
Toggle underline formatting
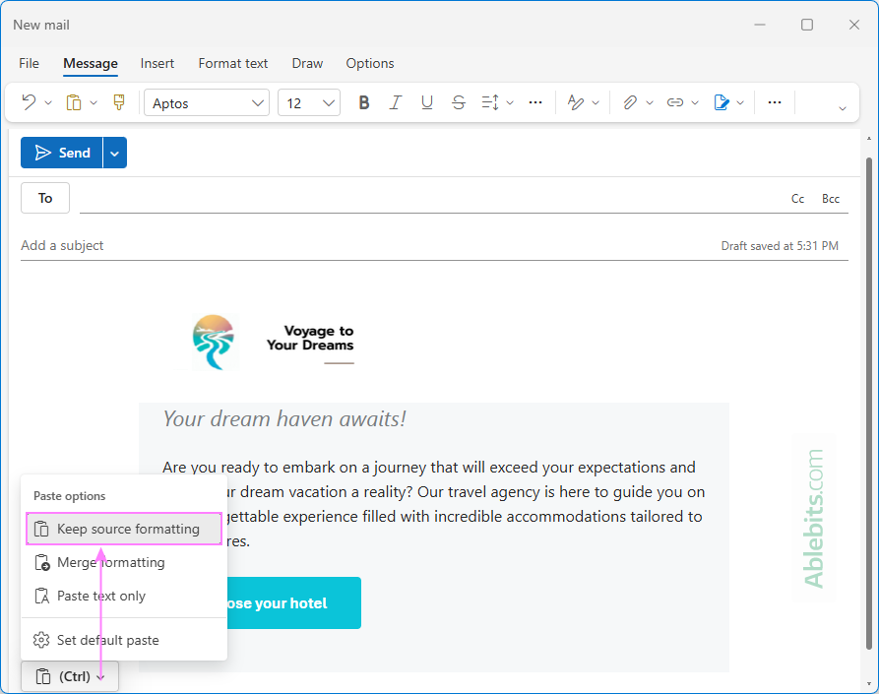click(427, 102)
